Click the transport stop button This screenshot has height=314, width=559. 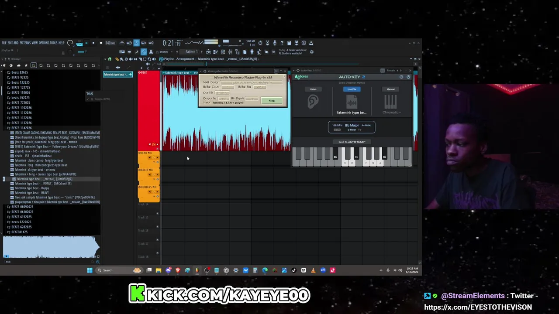pyautogui.click(x=93, y=43)
